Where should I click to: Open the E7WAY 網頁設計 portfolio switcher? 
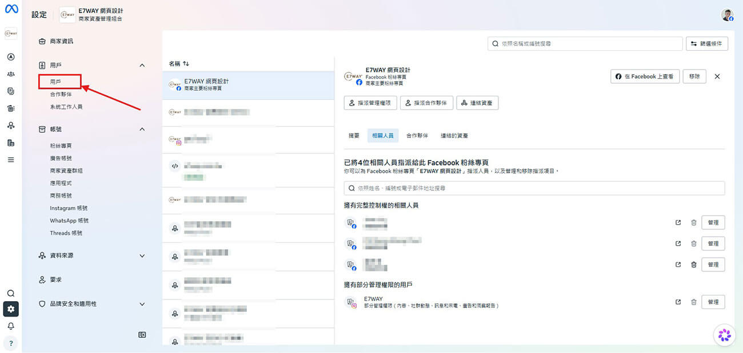pyautogui.click(x=91, y=15)
